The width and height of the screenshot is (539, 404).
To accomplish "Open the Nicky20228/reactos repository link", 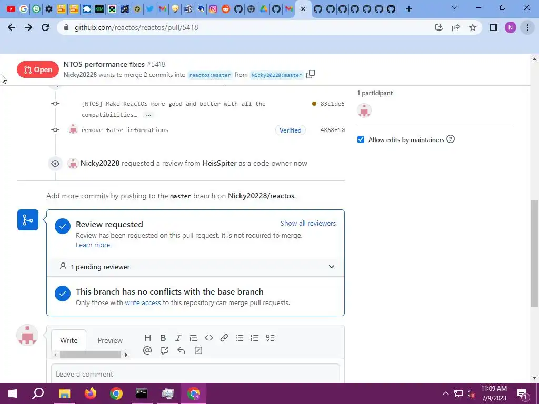I will click(x=261, y=196).
